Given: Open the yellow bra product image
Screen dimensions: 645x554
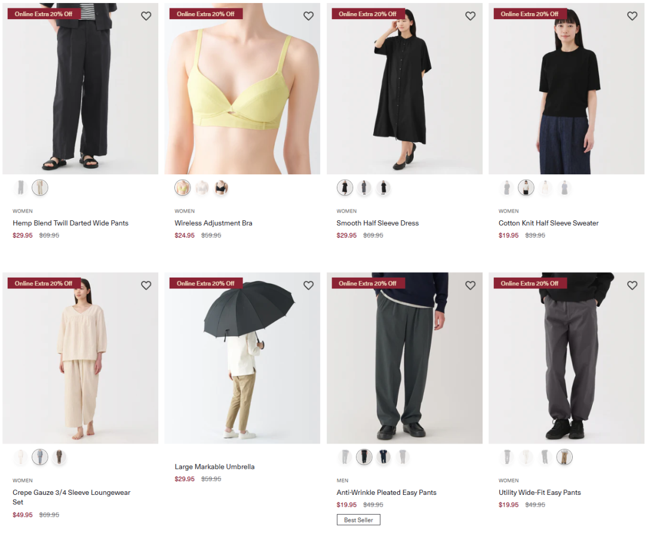Looking at the screenshot, I should [242, 88].
